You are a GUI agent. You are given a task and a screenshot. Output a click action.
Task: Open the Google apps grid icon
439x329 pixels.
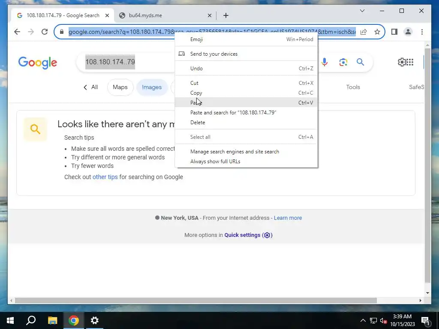tap(410, 62)
